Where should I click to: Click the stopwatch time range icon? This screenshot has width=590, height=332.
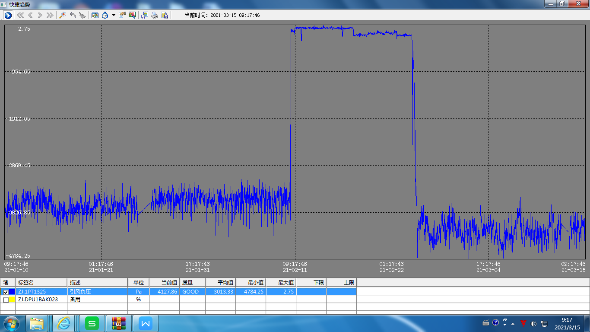coord(105,15)
